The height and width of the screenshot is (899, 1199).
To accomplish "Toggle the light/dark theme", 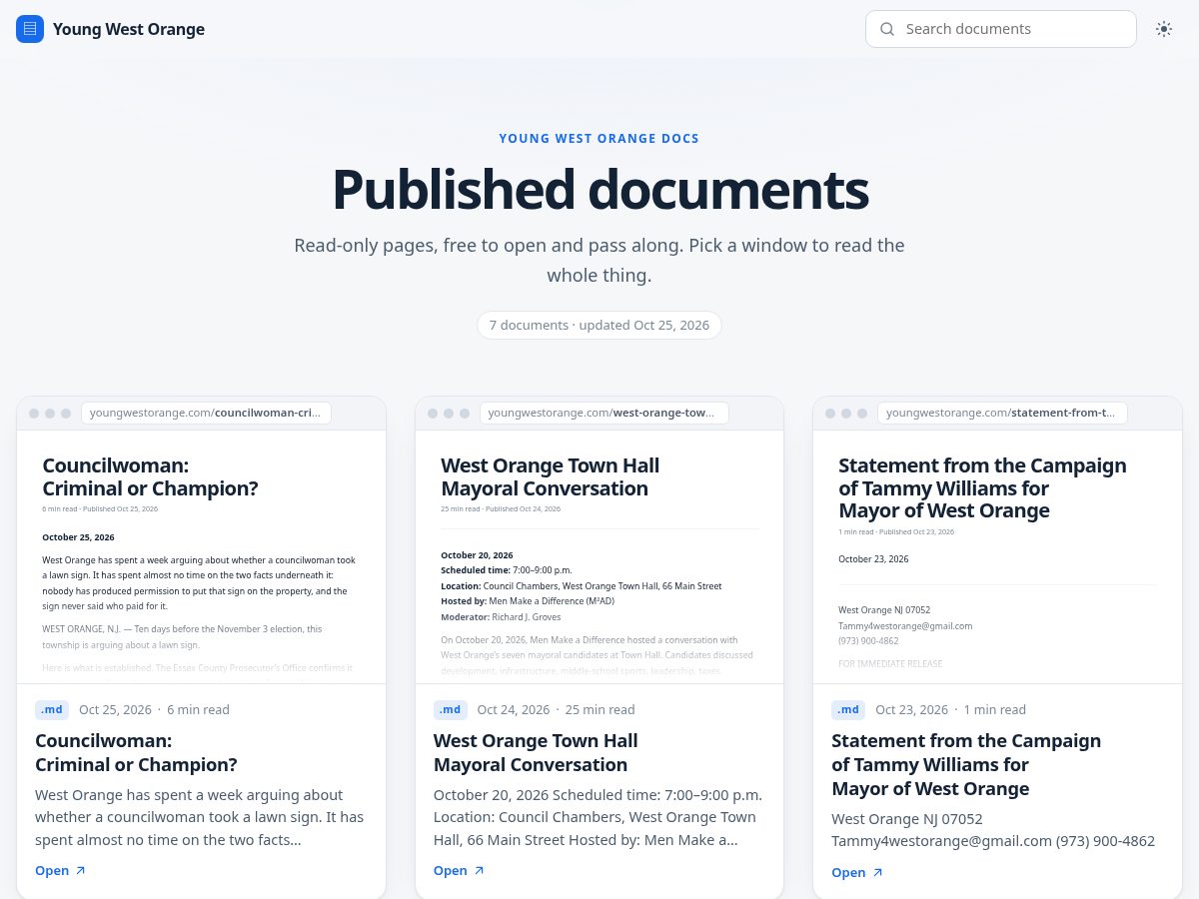I will point(1164,29).
